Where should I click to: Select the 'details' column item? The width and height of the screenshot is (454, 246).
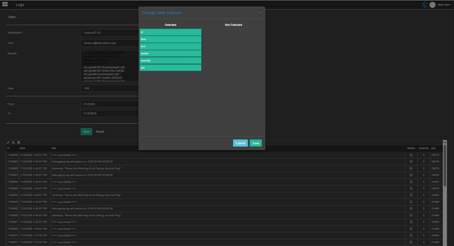tap(171, 54)
